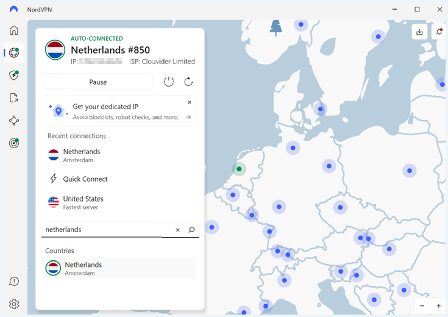This screenshot has width=448, height=317.
Task: Click the connected green Netherlands map pin
Action: pos(239,169)
